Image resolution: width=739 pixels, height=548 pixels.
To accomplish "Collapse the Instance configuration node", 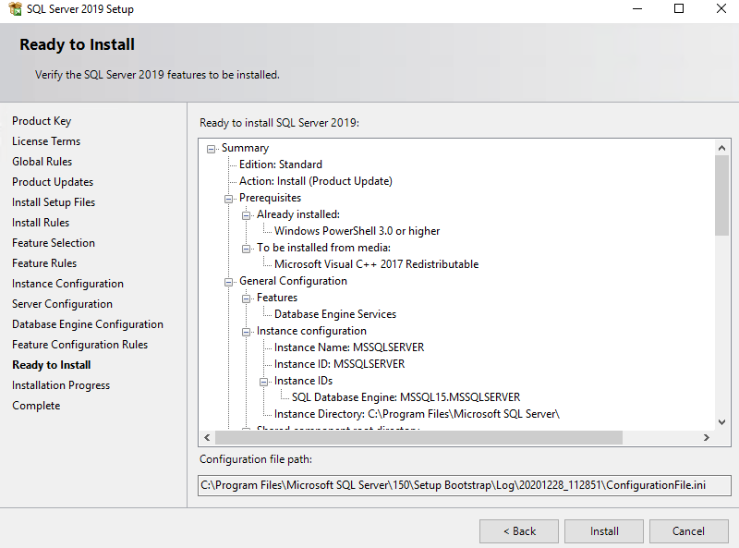I will 246,332.
